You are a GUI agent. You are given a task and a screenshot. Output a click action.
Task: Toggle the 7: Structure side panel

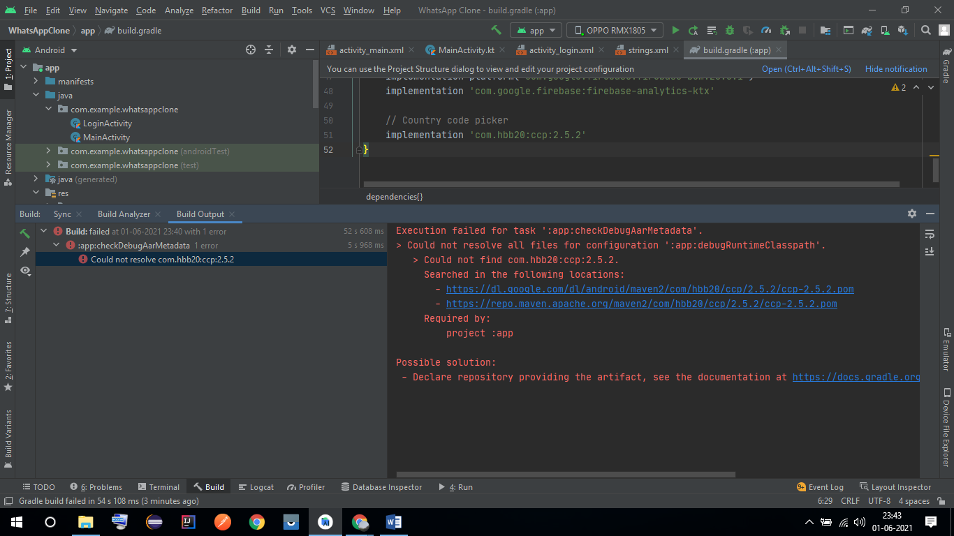8,298
